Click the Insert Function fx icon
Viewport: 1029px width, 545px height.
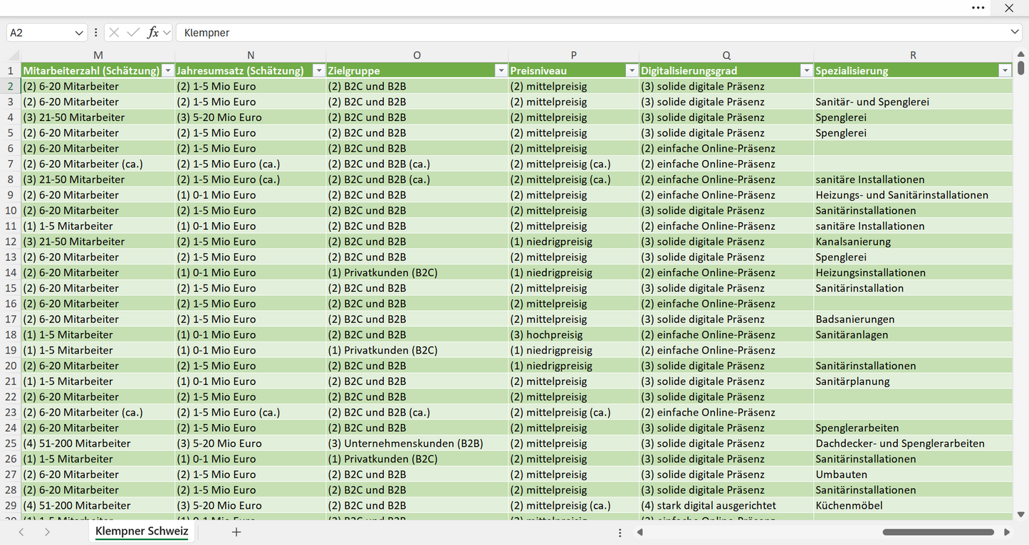coord(152,33)
